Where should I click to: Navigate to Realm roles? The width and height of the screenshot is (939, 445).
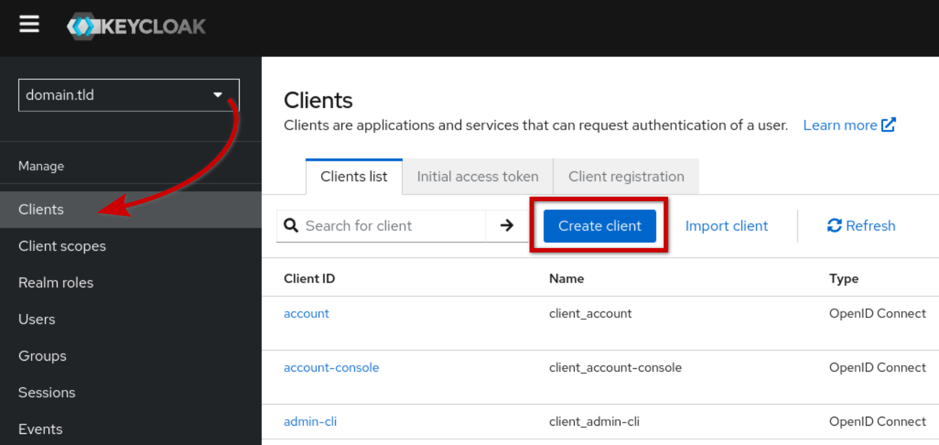pos(56,283)
